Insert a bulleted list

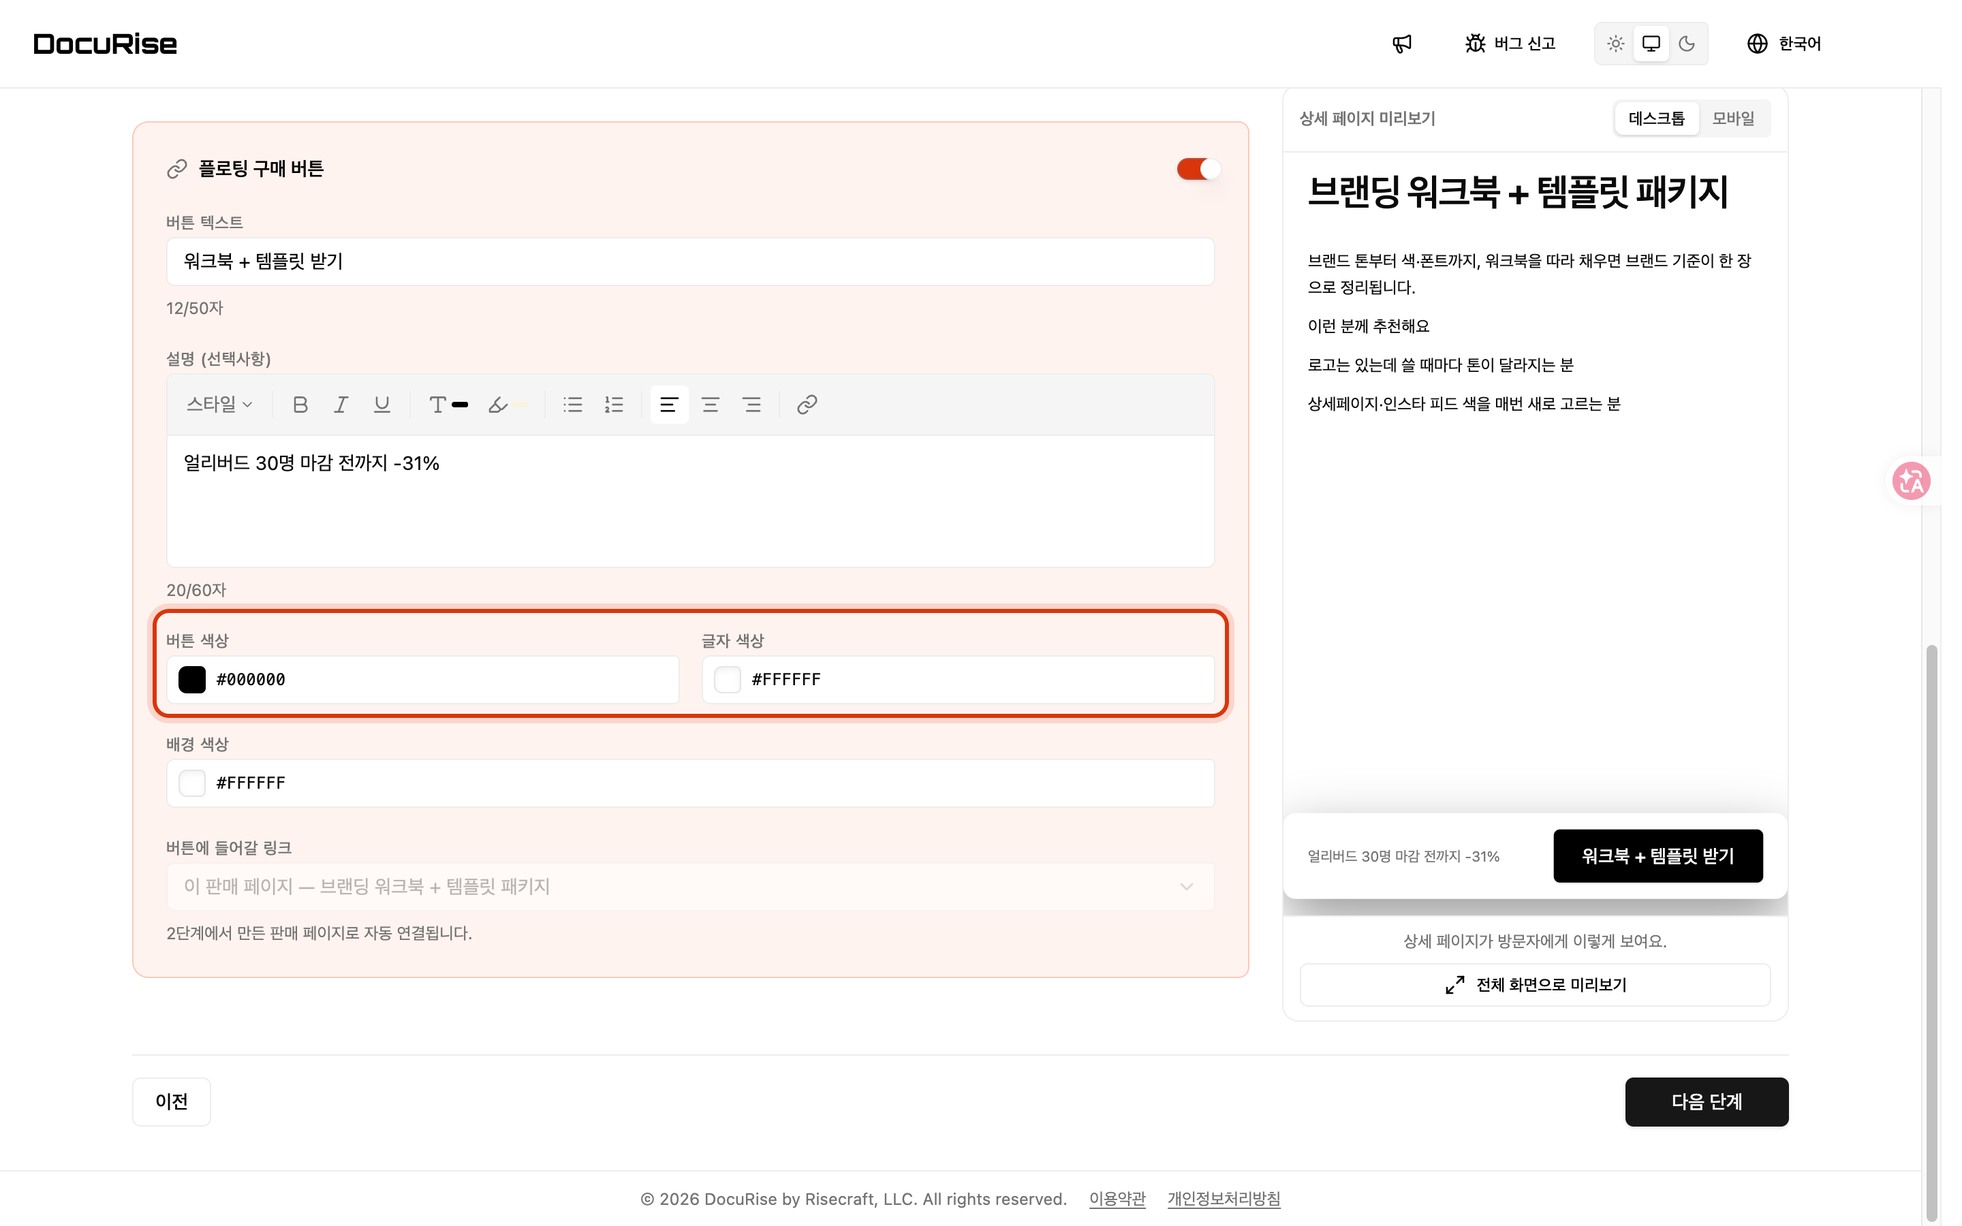tap(572, 405)
